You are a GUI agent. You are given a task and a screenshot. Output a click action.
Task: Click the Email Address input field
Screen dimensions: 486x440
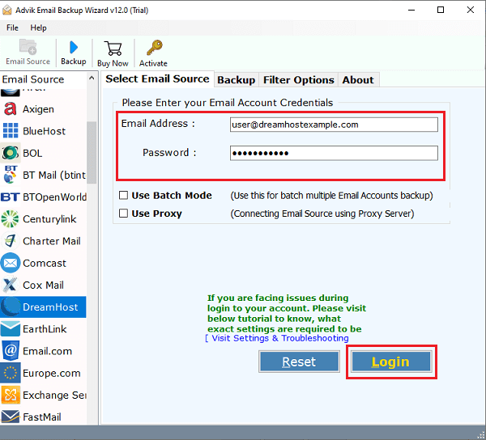tap(334, 125)
